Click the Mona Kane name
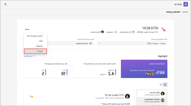 95,32
